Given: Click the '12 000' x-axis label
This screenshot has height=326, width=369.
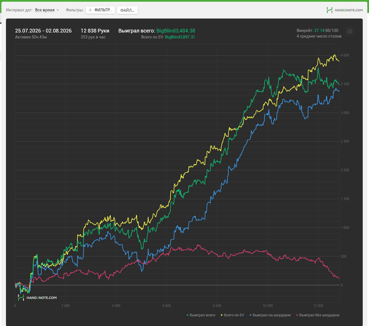Looking at the screenshot, I should pos(318,306).
